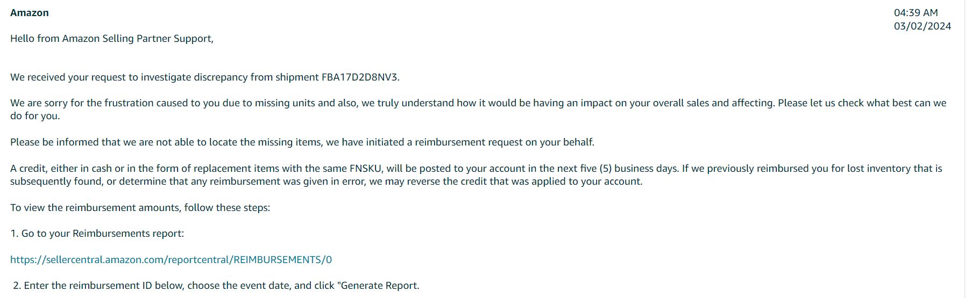Screen dimensions: 971x298
Task: Click the 'do for you.' line ending
Action: [x=35, y=117]
